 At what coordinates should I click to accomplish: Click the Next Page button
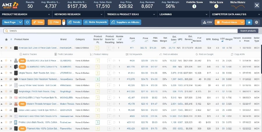[x=10, y=22]
